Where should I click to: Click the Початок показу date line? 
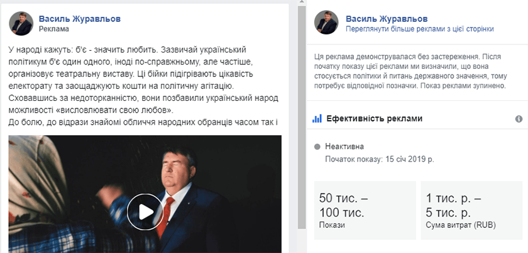(x=379, y=159)
